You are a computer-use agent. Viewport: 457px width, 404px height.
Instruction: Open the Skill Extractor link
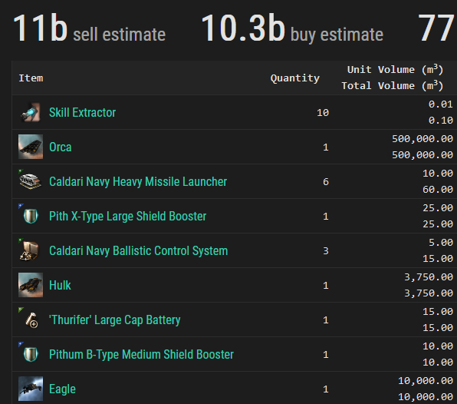[83, 112]
